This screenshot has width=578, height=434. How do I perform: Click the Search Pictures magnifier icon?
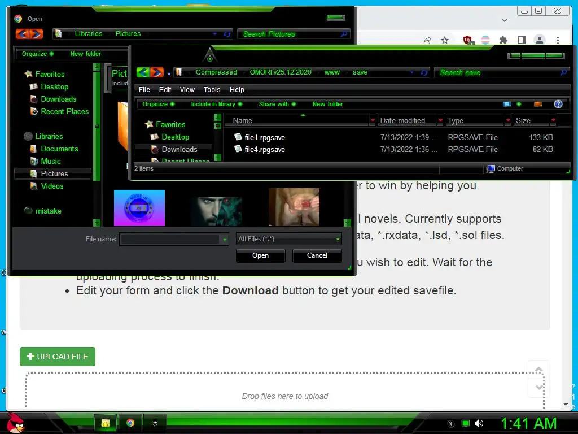point(344,34)
